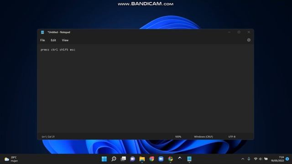This screenshot has height=164, width=292.
Task: Switch to Notepad taskbar icon
Action: pyautogui.click(x=189, y=159)
